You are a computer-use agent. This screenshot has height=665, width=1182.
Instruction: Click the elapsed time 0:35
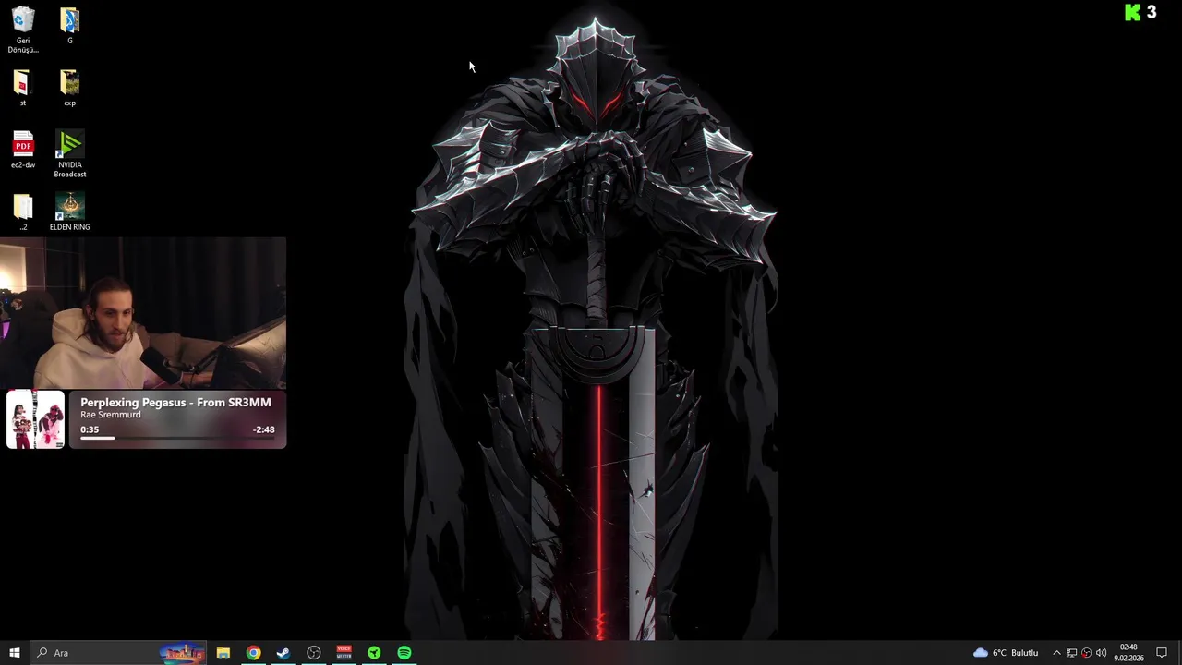pyautogui.click(x=90, y=429)
